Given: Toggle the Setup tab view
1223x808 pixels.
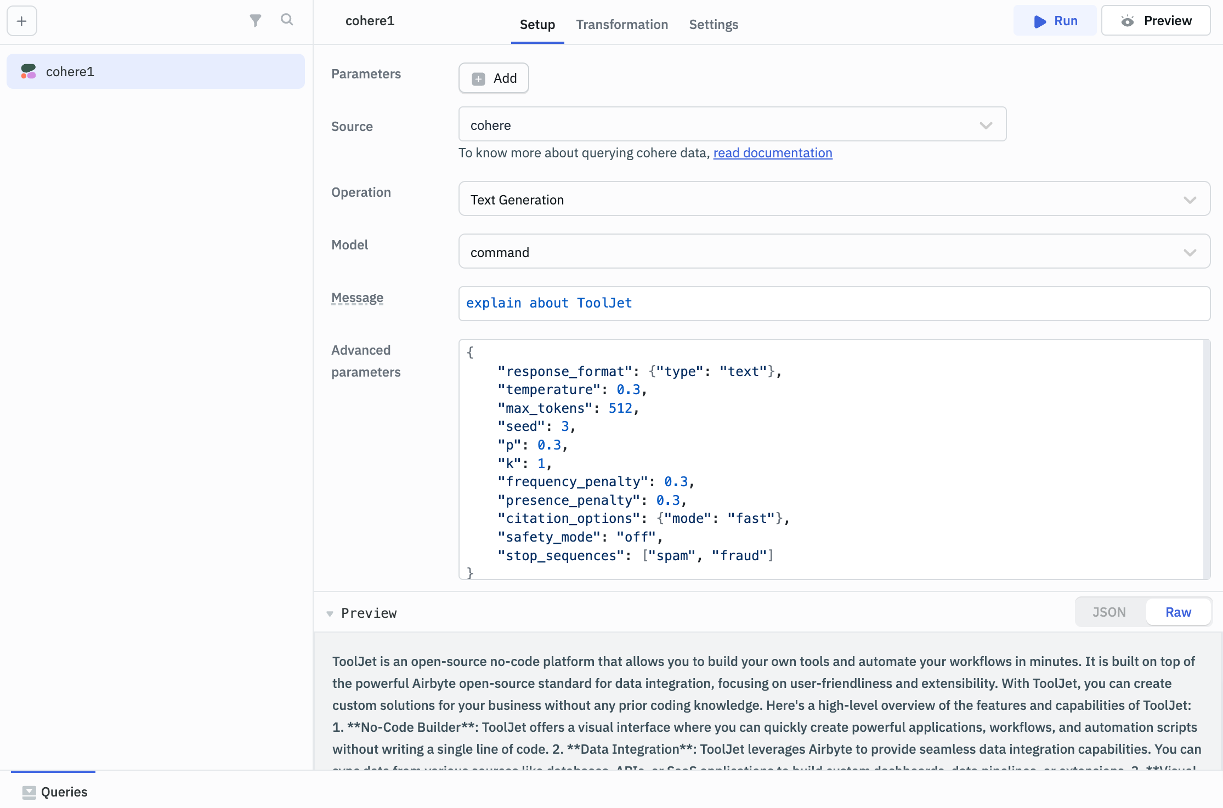Looking at the screenshot, I should click(537, 24).
